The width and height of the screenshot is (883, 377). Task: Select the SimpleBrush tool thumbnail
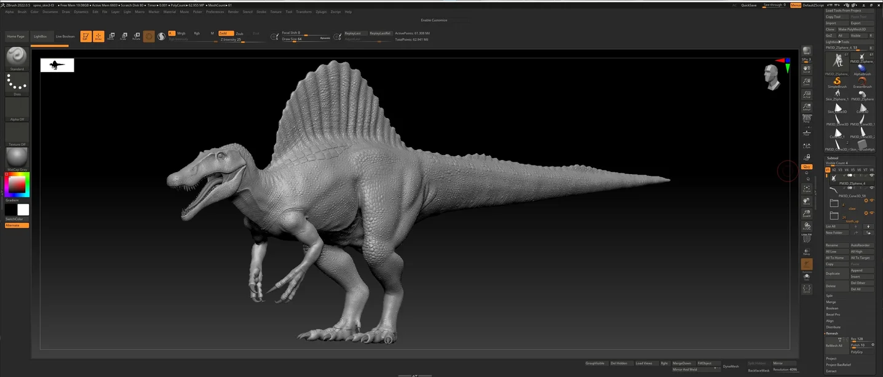point(837,83)
